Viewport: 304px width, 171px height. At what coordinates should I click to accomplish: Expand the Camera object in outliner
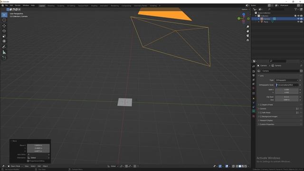[x=258, y=19]
